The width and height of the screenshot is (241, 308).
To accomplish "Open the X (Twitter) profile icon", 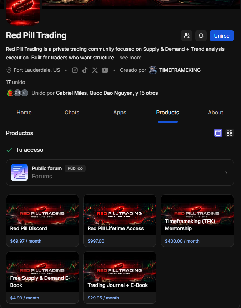I will click(95, 70).
